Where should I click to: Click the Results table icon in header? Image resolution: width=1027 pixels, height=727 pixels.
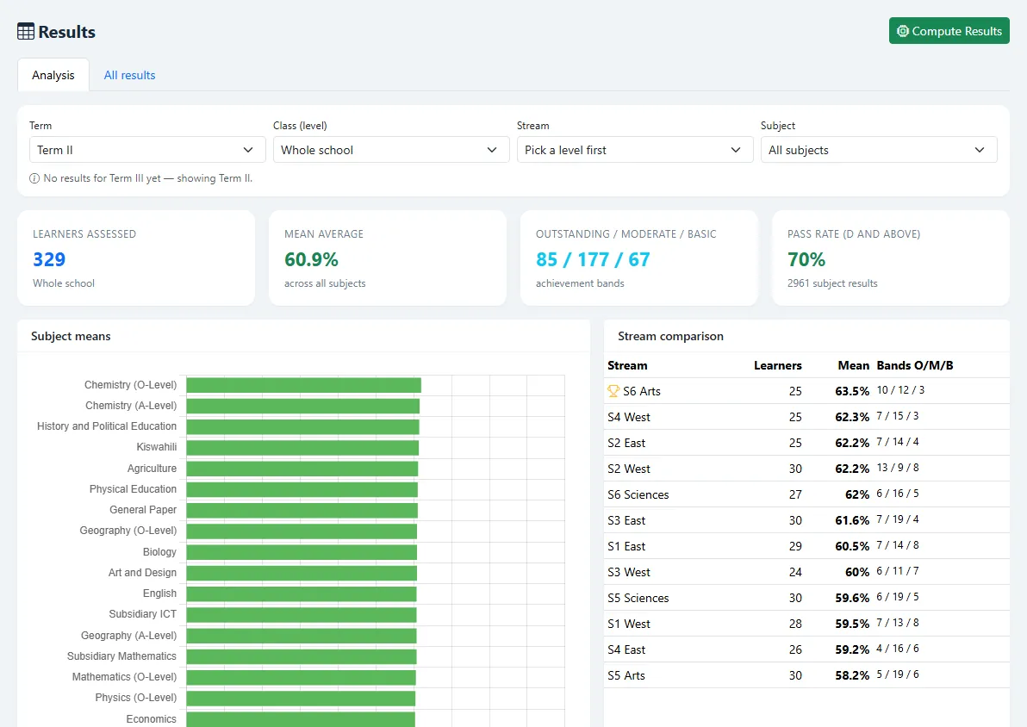(26, 31)
